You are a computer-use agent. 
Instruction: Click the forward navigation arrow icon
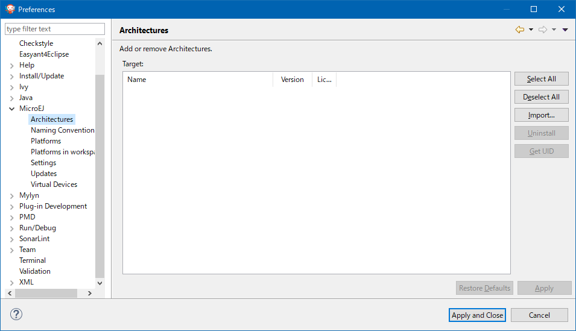coord(543,30)
